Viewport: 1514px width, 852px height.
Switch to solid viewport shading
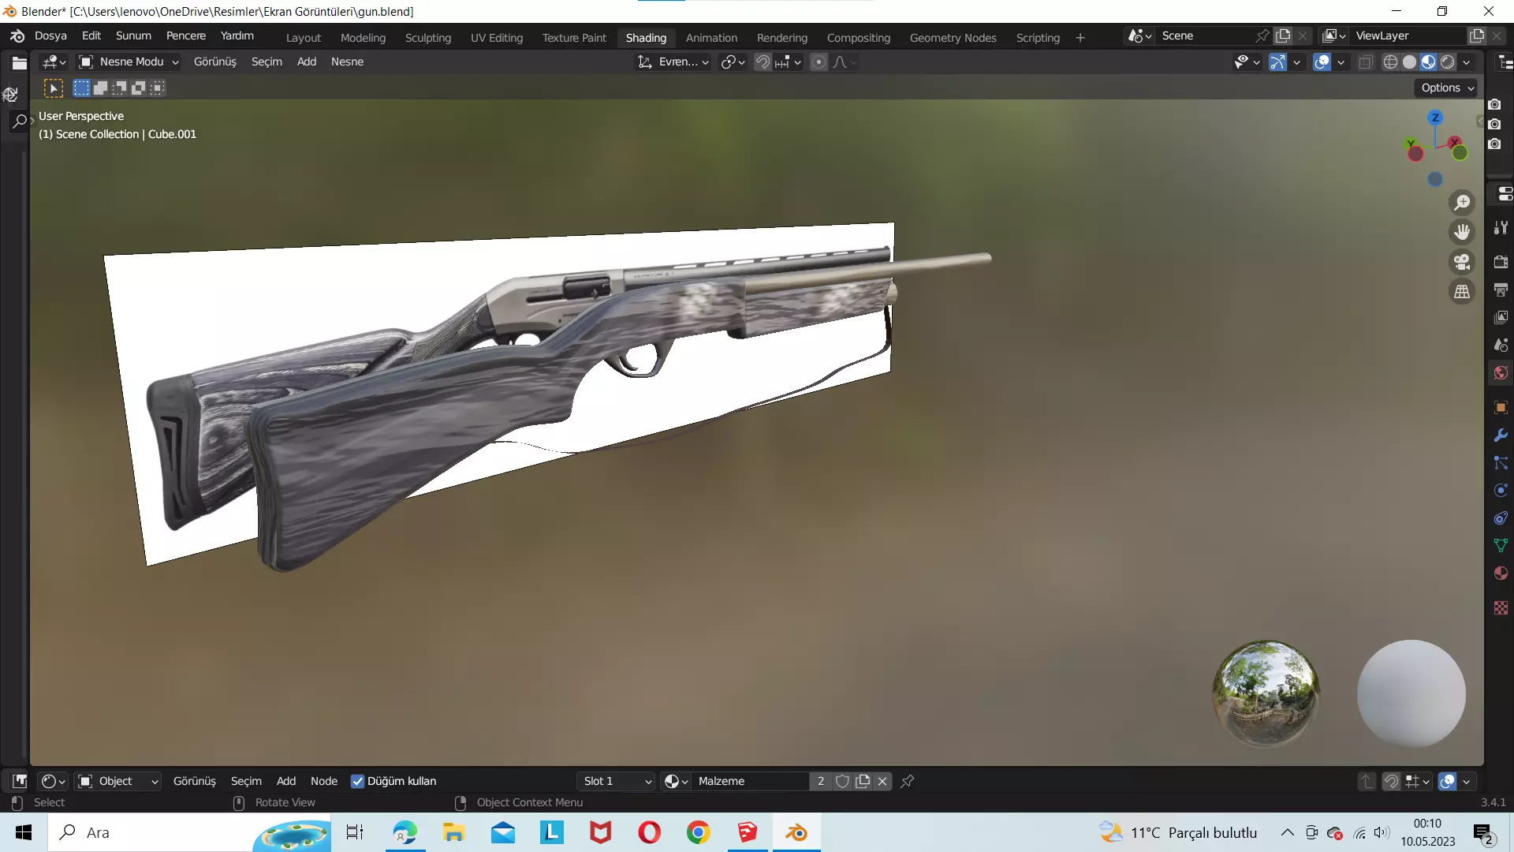[x=1410, y=62]
